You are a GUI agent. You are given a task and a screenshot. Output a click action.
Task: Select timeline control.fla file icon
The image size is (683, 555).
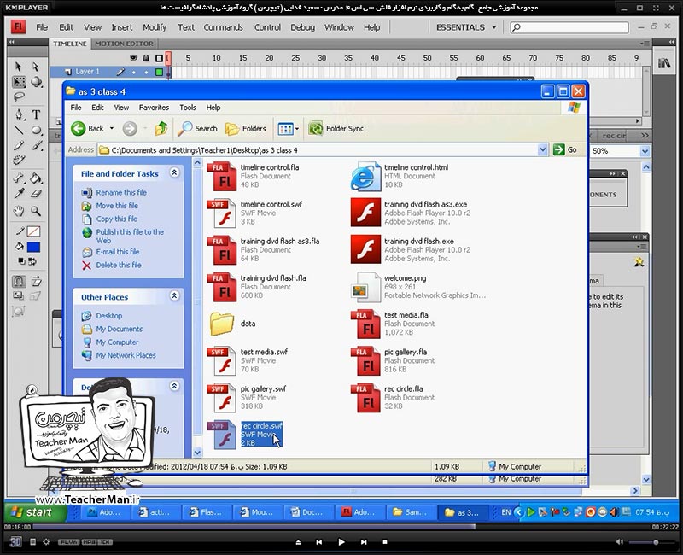click(222, 176)
